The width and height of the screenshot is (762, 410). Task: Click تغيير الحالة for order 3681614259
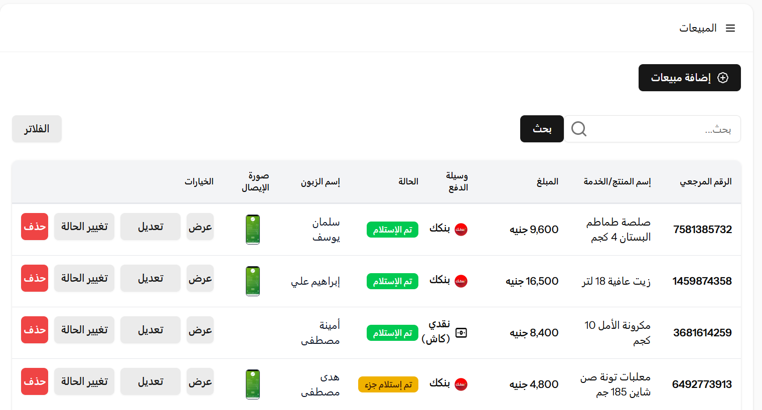[x=84, y=330]
